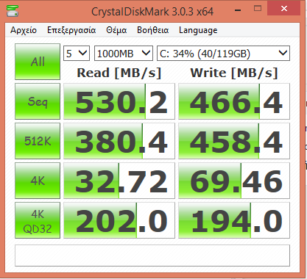Start the 512K benchmark test

(38, 141)
